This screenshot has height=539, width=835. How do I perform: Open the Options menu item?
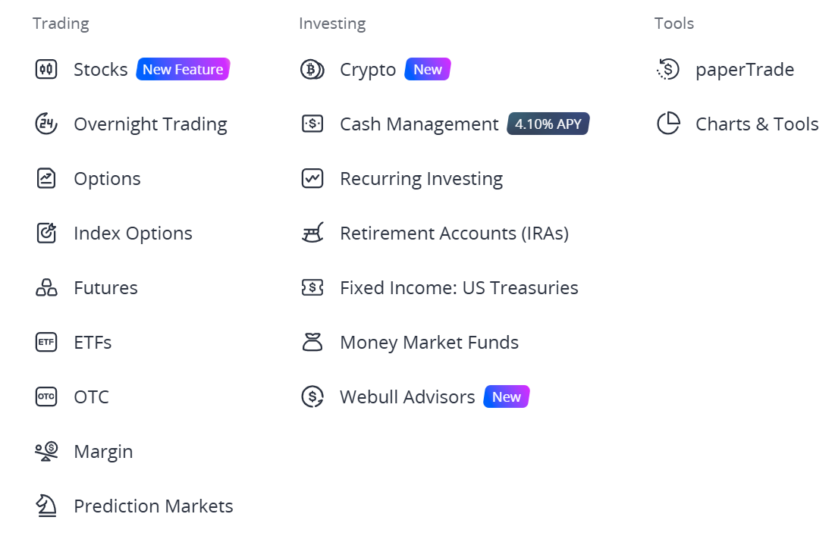click(x=107, y=179)
